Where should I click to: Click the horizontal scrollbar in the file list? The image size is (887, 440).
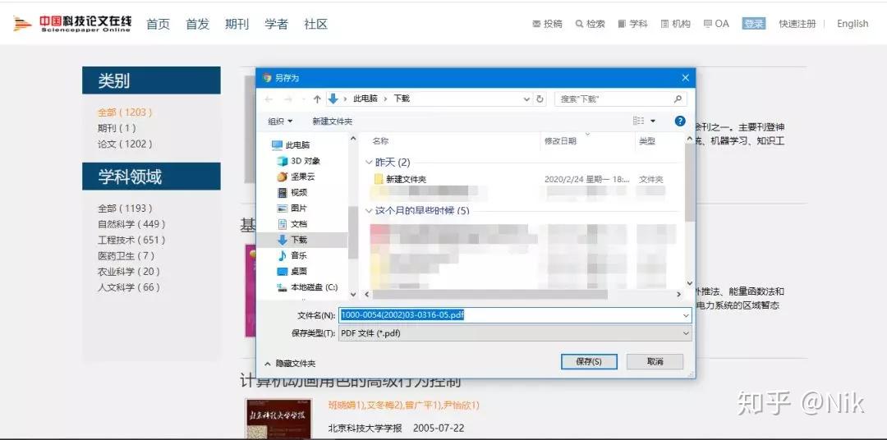[489, 295]
